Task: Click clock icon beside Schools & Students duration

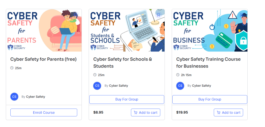Action: pos(95,75)
